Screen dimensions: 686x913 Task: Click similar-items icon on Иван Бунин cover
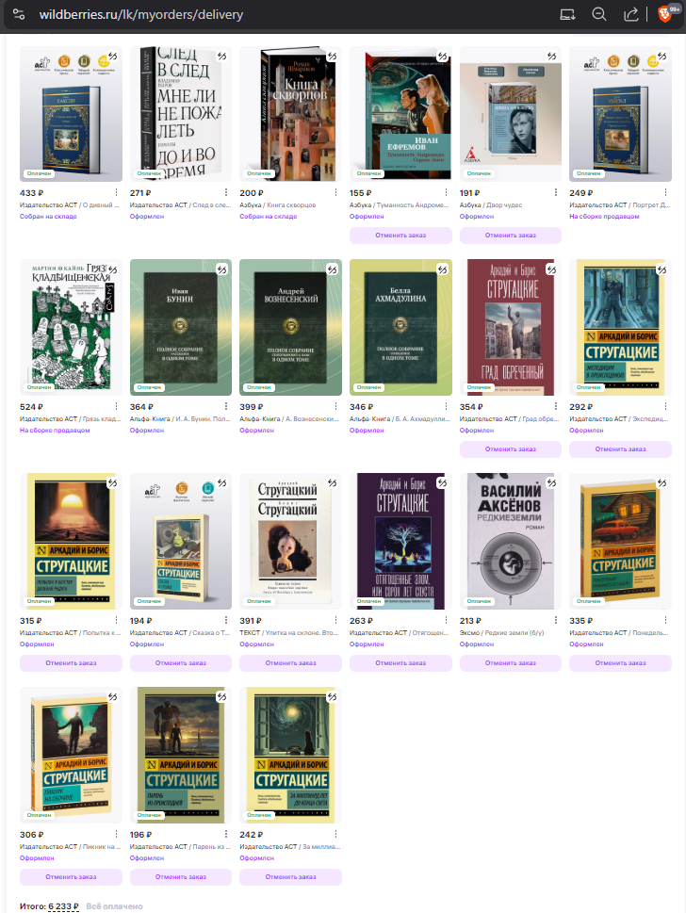[x=221, y=269]
